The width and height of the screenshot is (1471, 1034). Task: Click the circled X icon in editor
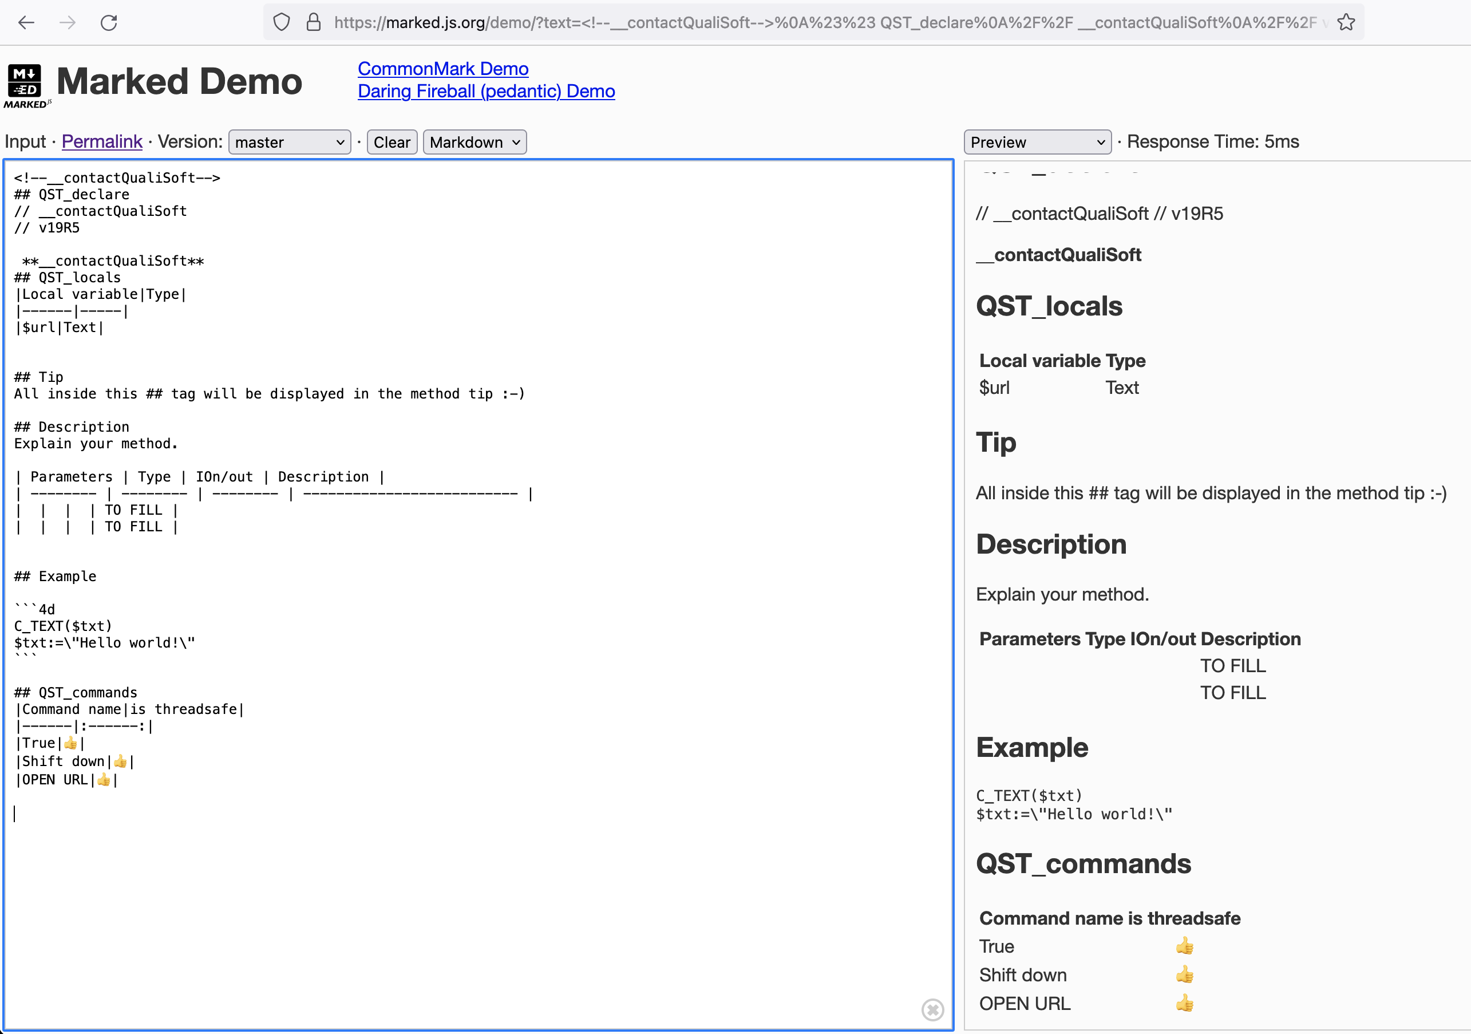click(x=932, y=1009)
